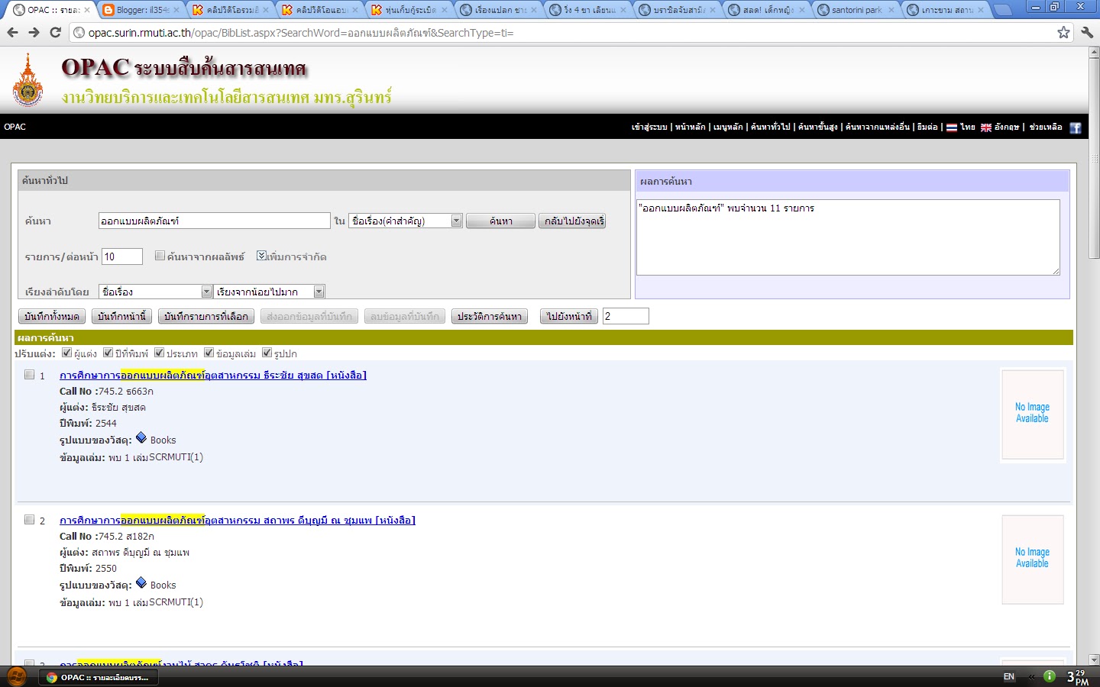Toggle the ค้นหาจากผลลัพธ์ checkbox
The width and height of the screenshot is (1100, 687).
tap(160, 256)
